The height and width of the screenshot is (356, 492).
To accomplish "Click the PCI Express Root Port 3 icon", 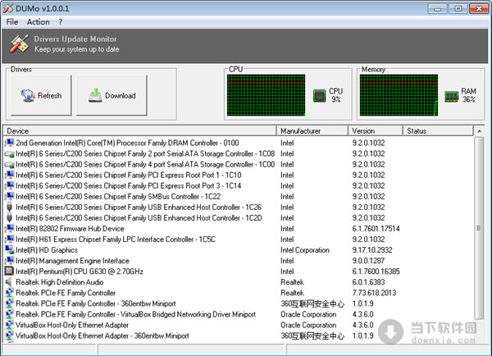I will coord(10,185).
